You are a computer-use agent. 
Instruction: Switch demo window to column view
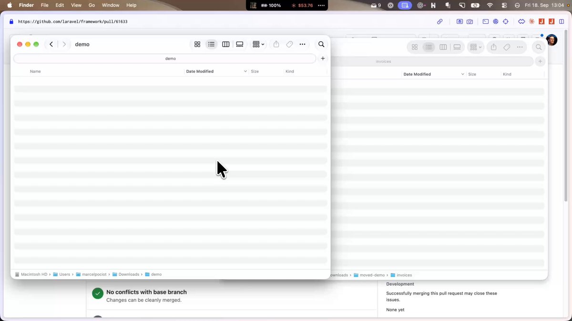[x=226, y=44]
